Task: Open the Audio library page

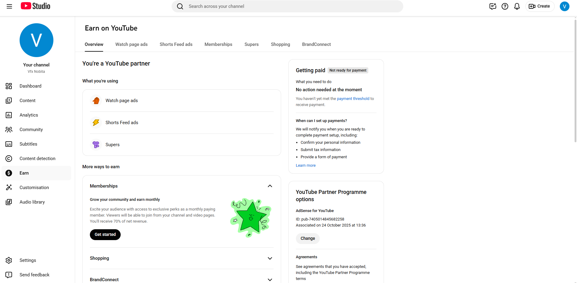Action: 32,202
